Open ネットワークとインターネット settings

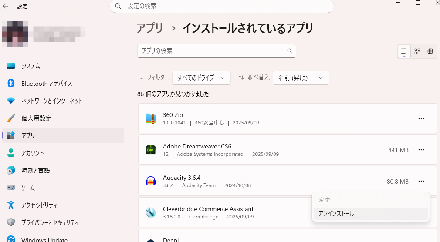coord(63,101)
